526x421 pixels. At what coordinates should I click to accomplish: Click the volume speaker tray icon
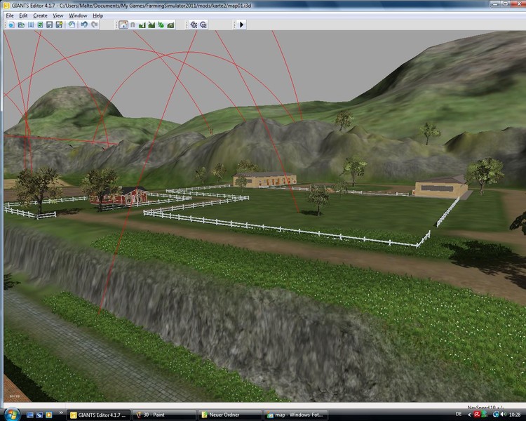(503, 415)
